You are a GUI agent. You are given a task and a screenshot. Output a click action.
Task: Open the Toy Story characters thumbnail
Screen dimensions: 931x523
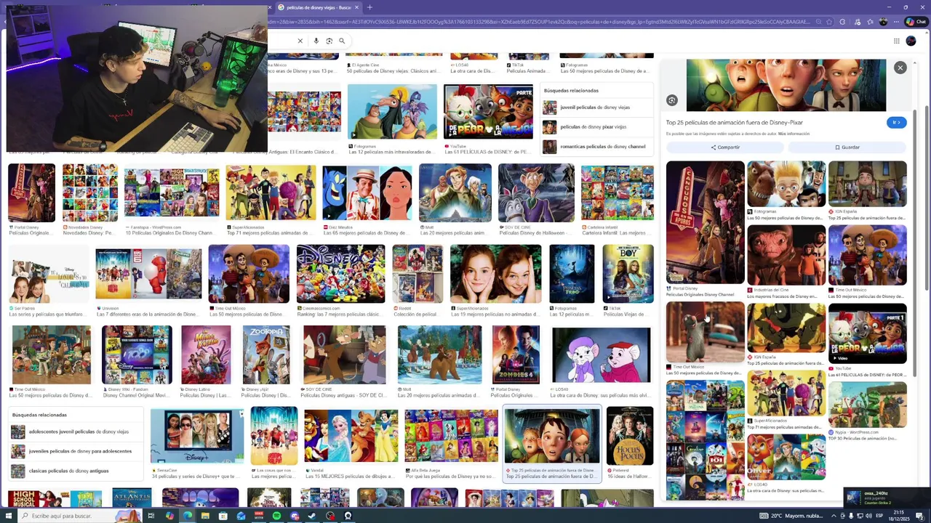click(52, 354)
